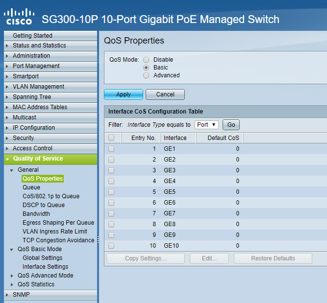
Task: Sort by the Default CoS column header
Action: point(223,138)
